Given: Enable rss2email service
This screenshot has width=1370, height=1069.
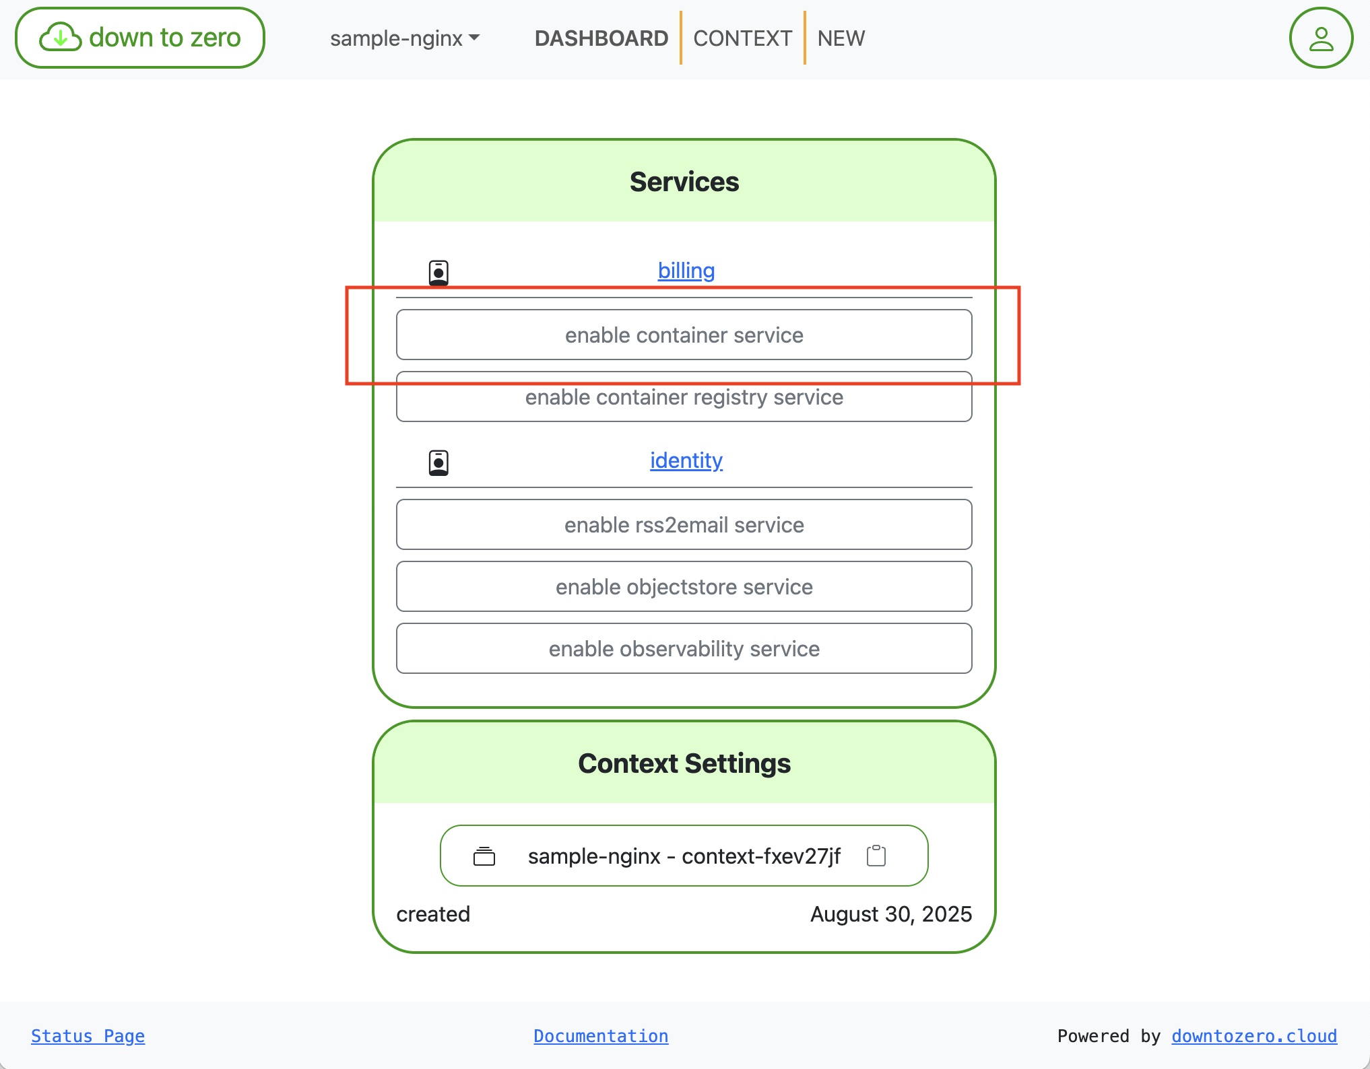Looking at the screenshot, I should [684, 525].
